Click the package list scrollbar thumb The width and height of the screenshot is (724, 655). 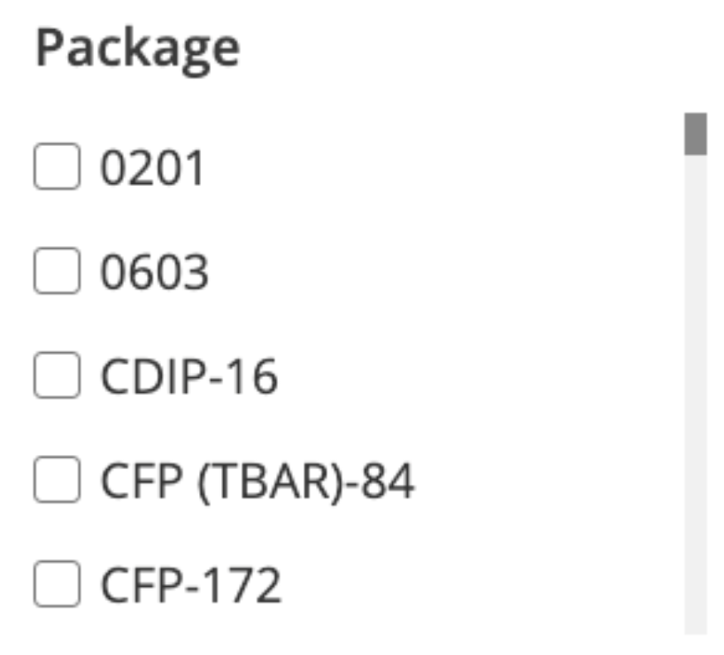(696, 134)
